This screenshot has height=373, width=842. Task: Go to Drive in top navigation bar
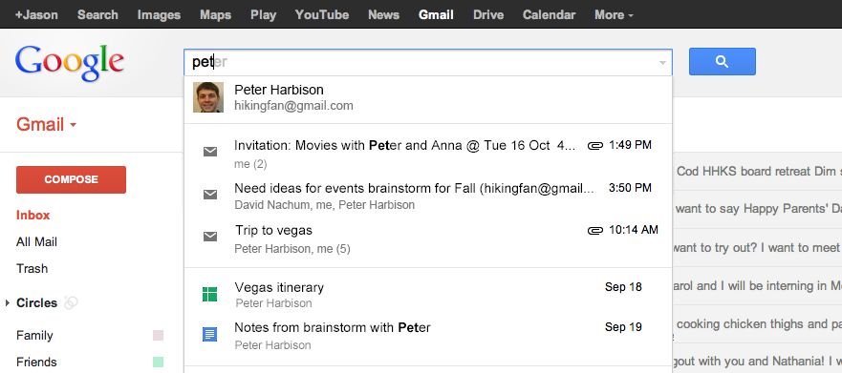coord(488,14)
